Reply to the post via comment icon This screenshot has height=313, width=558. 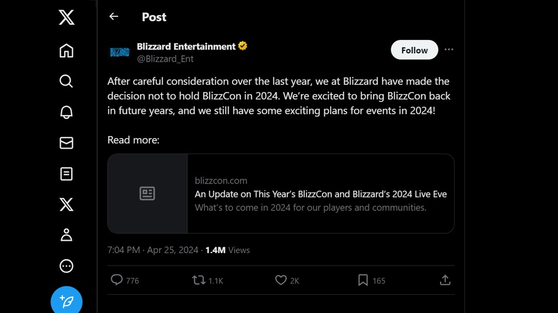click(117, 280)
